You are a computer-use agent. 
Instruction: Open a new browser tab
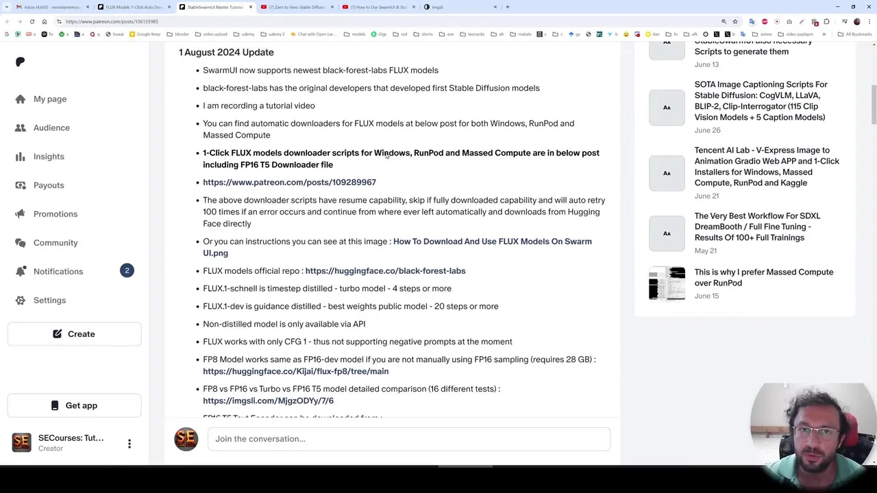click(507, 7)
